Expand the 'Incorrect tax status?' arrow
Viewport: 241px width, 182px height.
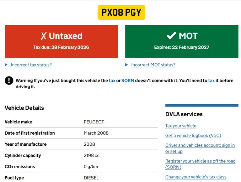click(6, 65)
